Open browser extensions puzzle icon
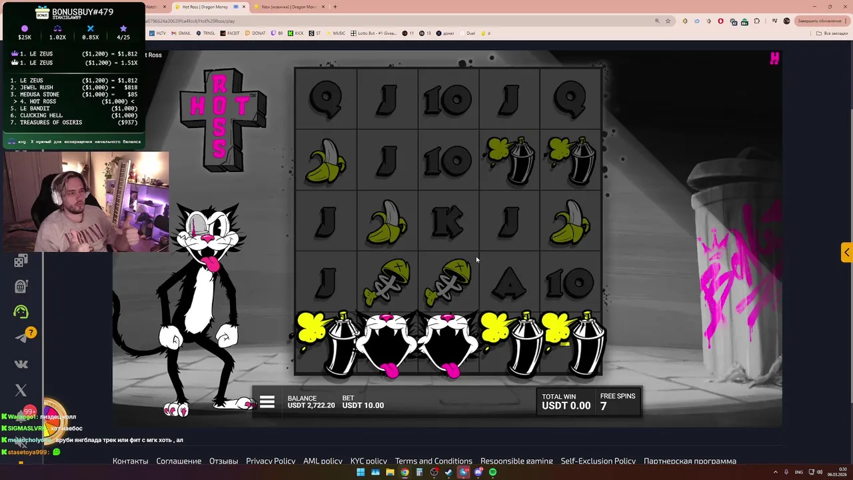The height and width of the screenshot is (480, 853). (x=756, y=21)
